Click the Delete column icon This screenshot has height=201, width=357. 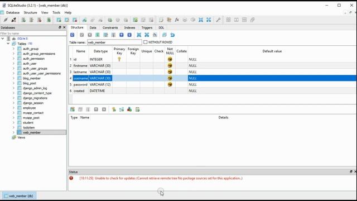(x=113, y=35)
